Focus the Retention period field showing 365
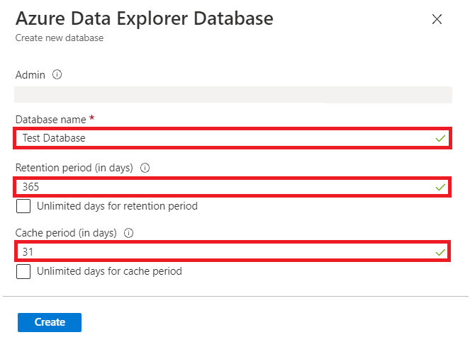This screenshot has width=470, height=342. (233, 187)
